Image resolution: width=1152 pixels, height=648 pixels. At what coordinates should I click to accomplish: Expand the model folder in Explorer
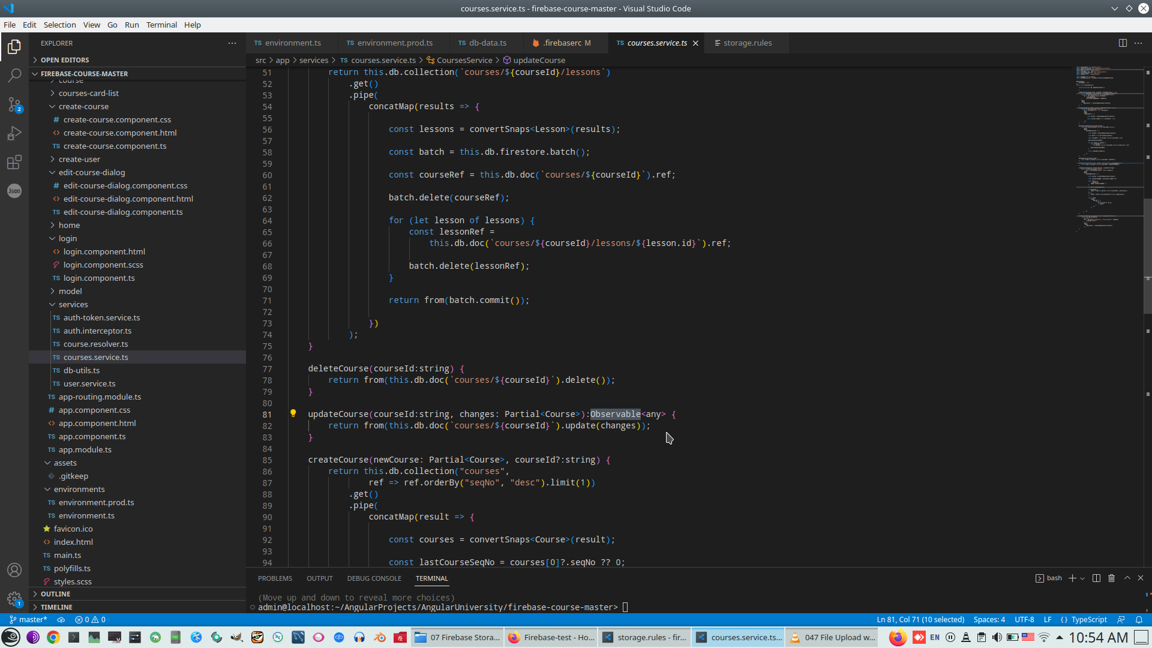[x=71, y=291]
